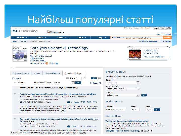The height and width of the screenshot is (136, 181).
Task: Open the Authors & Referees link
Action: (148, 41)
